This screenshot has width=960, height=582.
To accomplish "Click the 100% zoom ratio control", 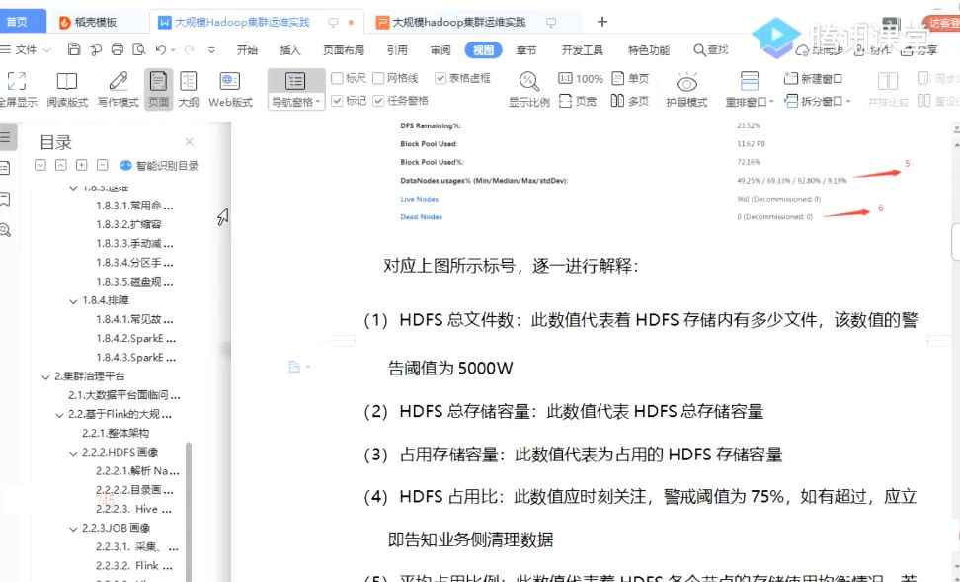I will tap(589, 78).
